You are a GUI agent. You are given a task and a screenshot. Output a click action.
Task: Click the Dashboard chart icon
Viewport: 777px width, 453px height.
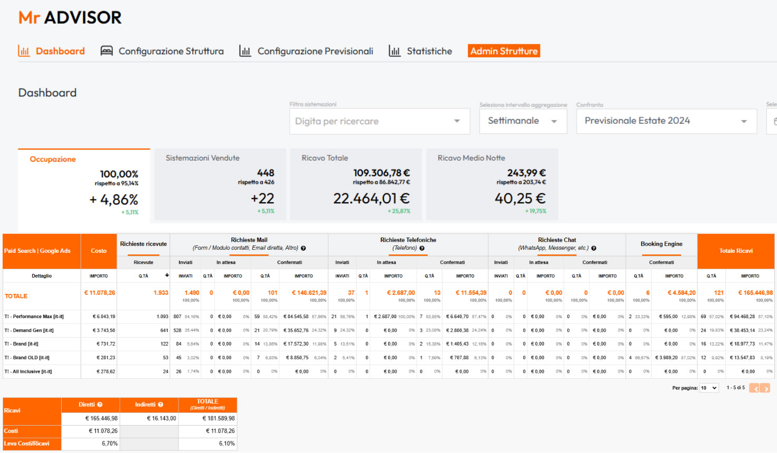point(24,51)
